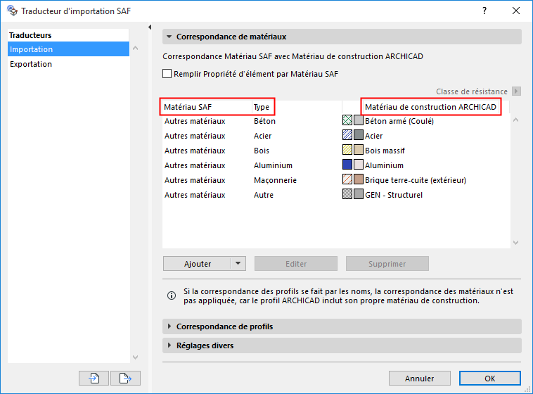
Task: Select the Exportation translator item
Action: click(x=68, y=64)
